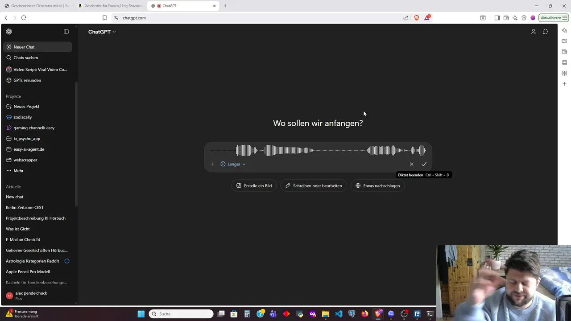Open the chat named New chat
Image resolution: width=571 pixels, height=321 pixels.
[x=37, y=197]
